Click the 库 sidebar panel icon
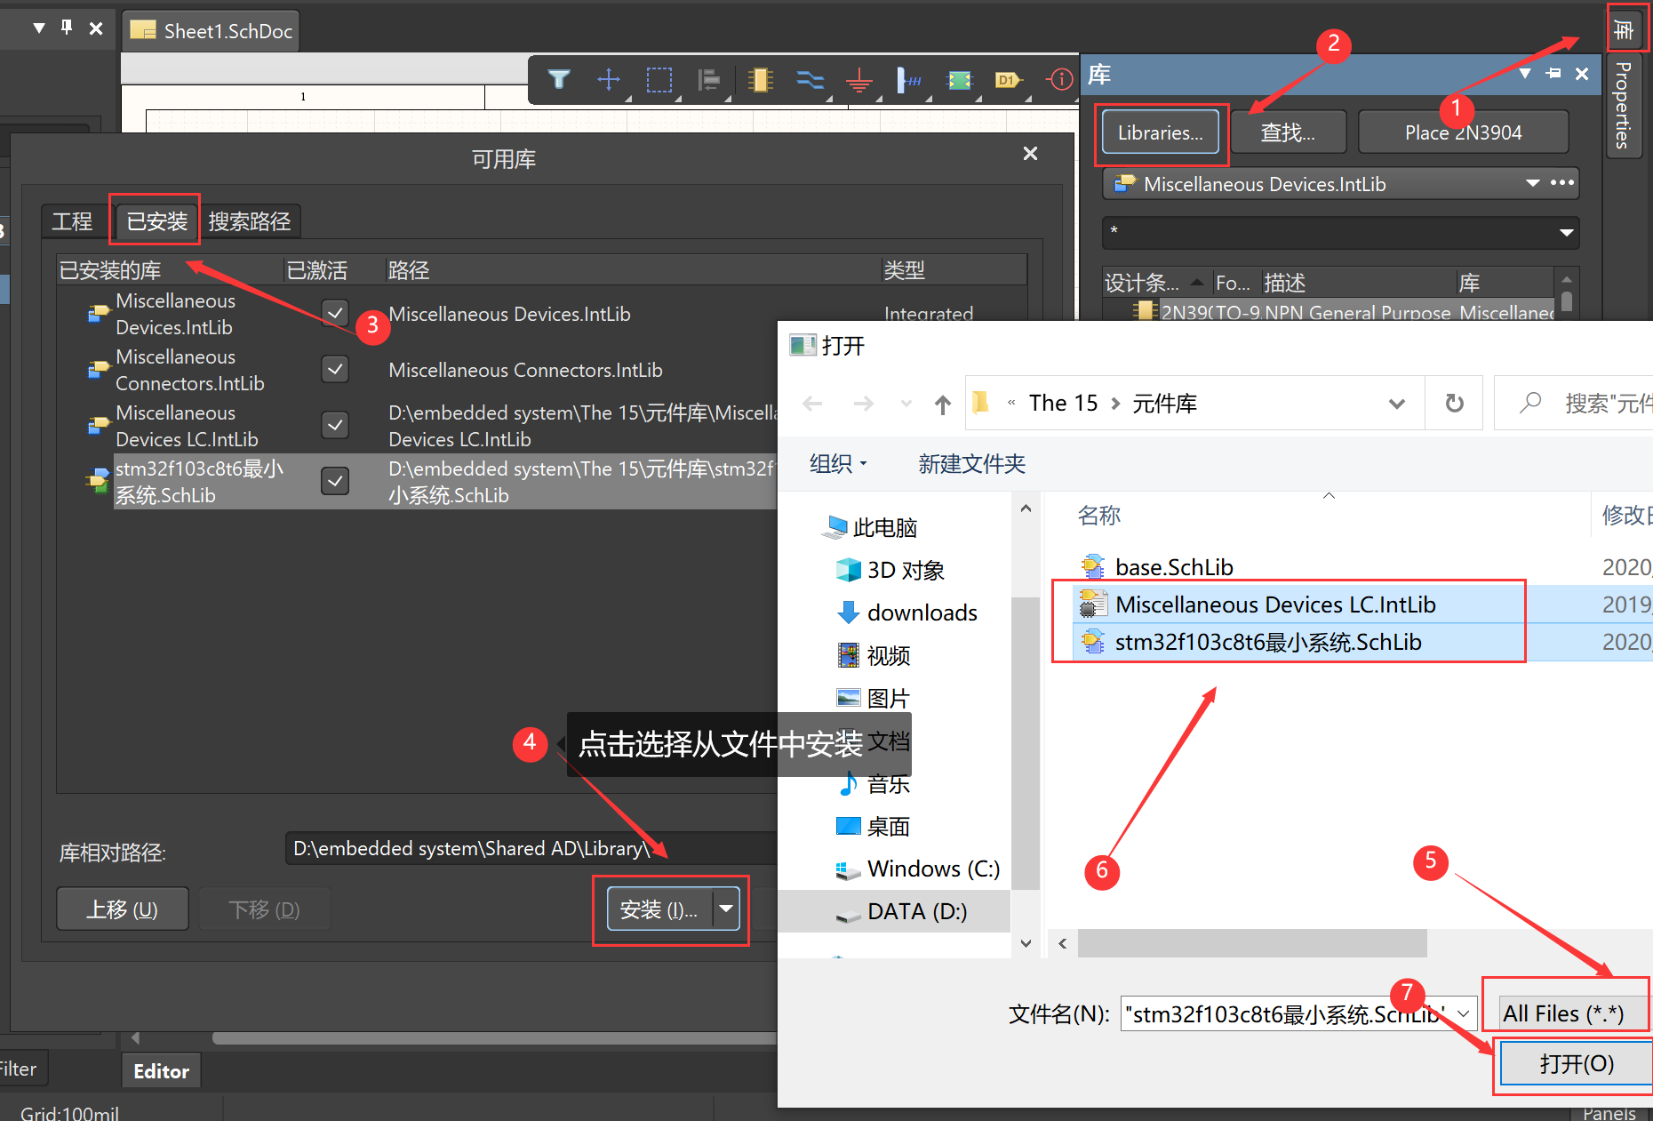This screenshot has height=1121, width=1653. [x=1625, y=30]
